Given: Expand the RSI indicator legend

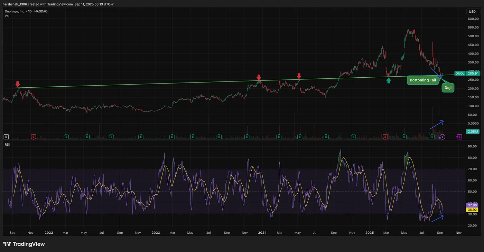Looking at the screenshot, I should point(7,145).
